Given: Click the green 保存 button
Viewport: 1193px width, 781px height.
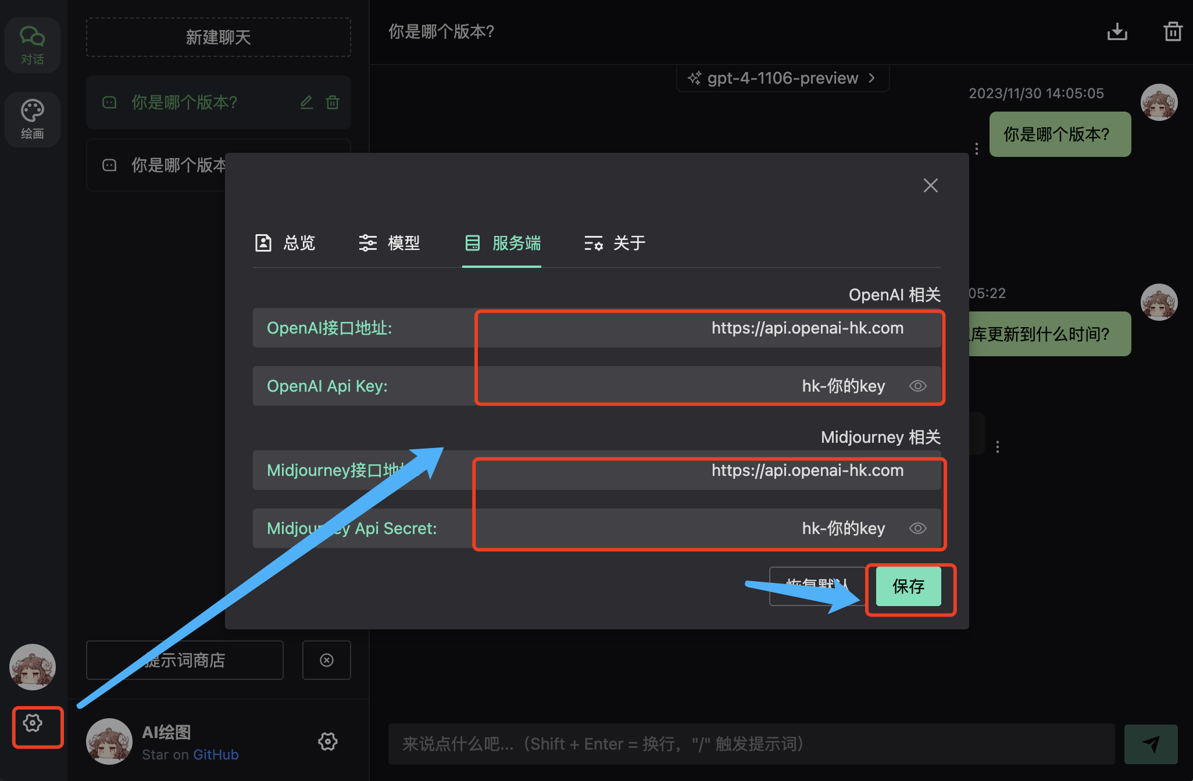Looking at the screenshot, I should pos(908,586).
